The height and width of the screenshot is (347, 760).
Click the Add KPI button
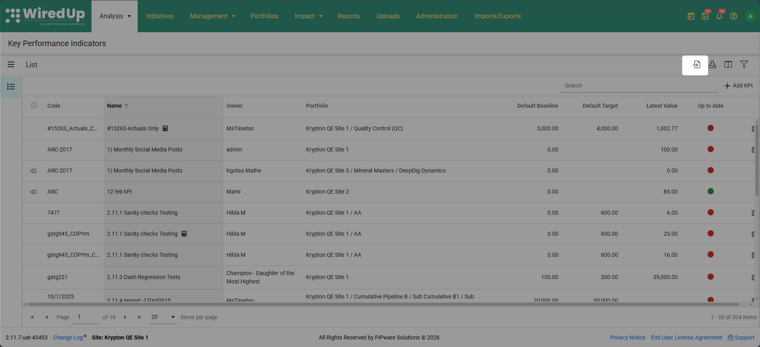[739, 85]
